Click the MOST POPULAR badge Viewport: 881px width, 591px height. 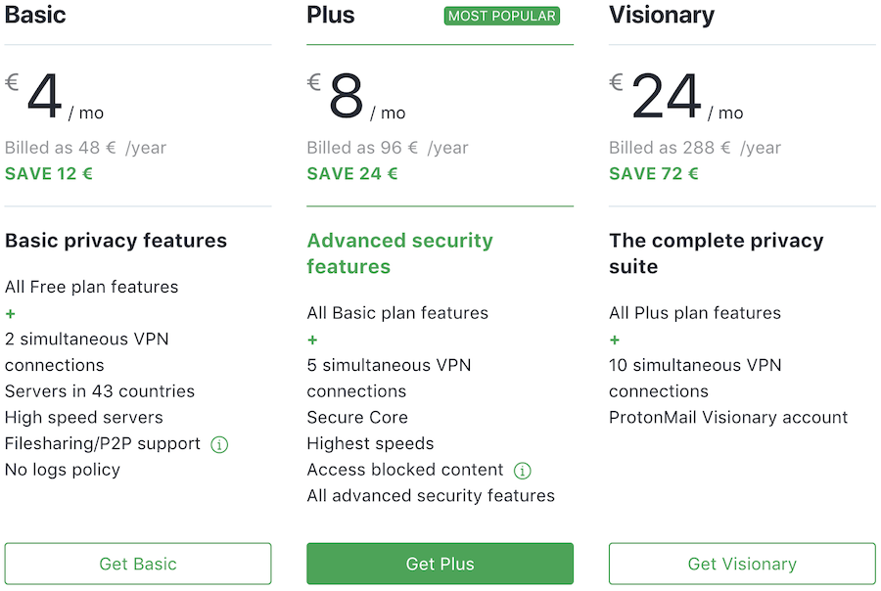502,16
